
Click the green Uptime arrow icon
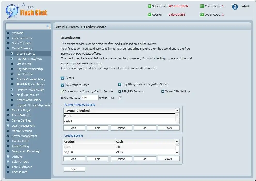coord(149,15)
